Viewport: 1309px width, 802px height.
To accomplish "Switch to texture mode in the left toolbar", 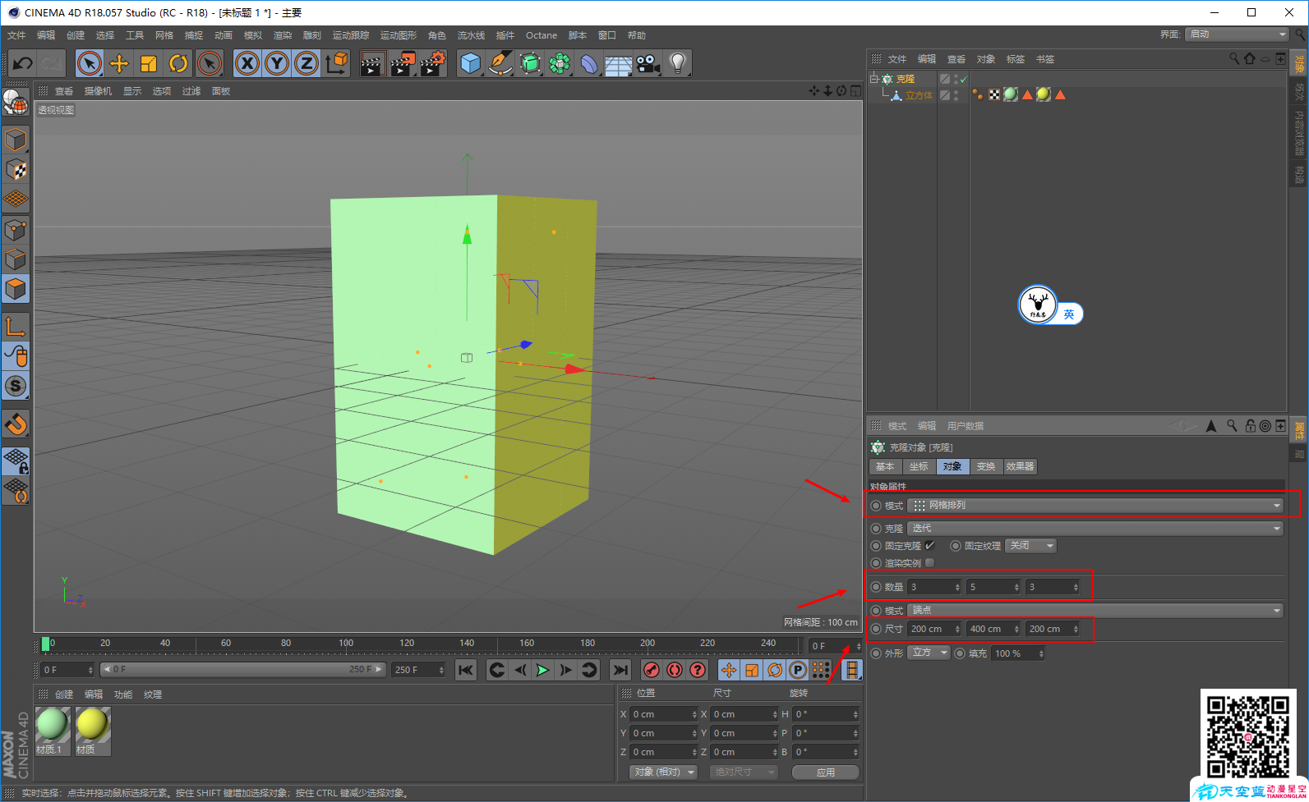I will point(16,170).
